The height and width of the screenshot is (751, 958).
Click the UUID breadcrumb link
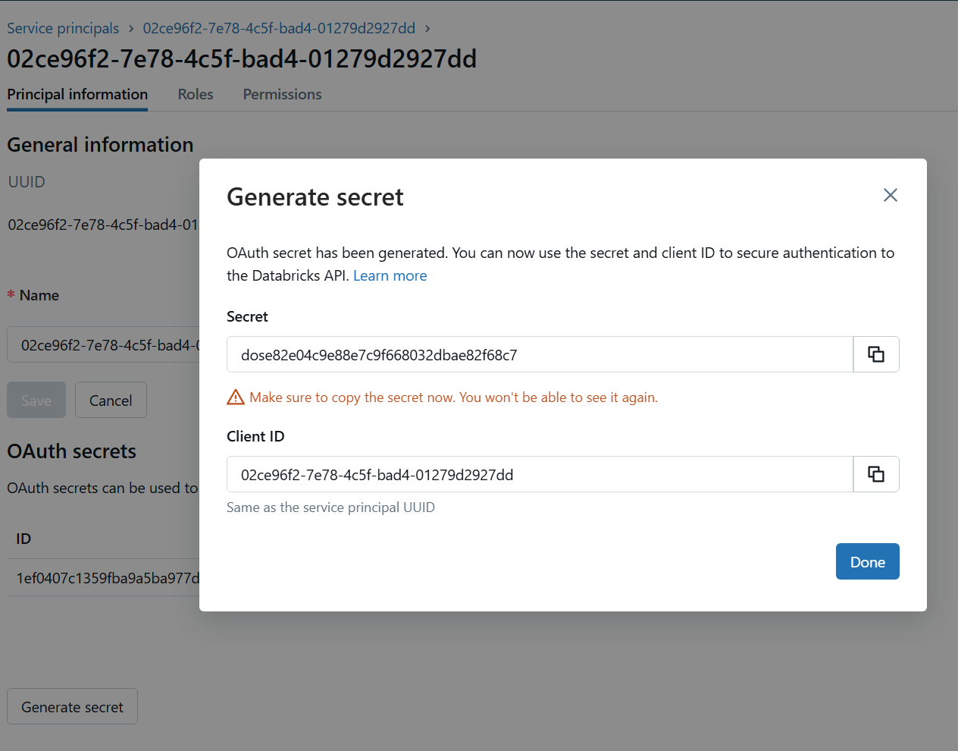click(x=279, y=28)
